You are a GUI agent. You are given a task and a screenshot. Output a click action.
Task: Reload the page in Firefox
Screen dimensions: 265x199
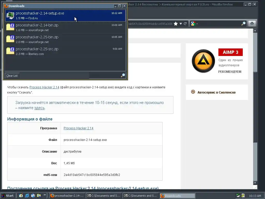(x=185, y=24)
